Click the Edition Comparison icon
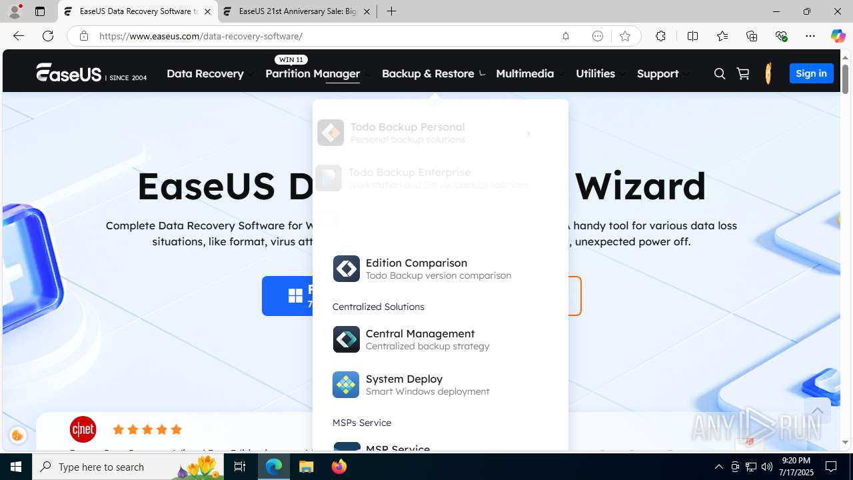The height and width of the screenshot is (480, 853). (346, 269)
